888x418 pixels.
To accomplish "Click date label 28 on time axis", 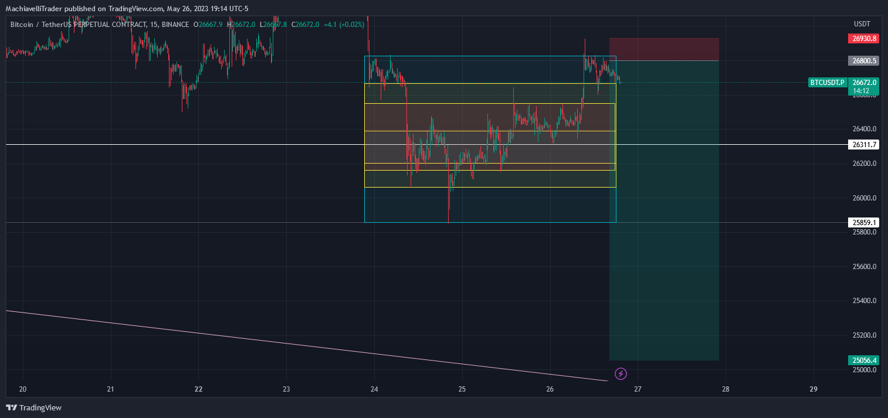I will click(726, 389).
